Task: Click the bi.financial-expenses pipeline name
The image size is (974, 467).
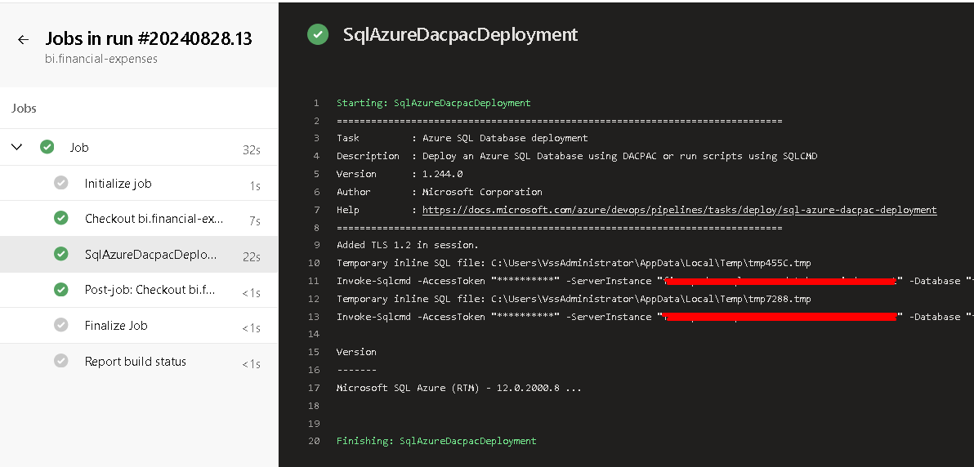Action: point(101,59)
